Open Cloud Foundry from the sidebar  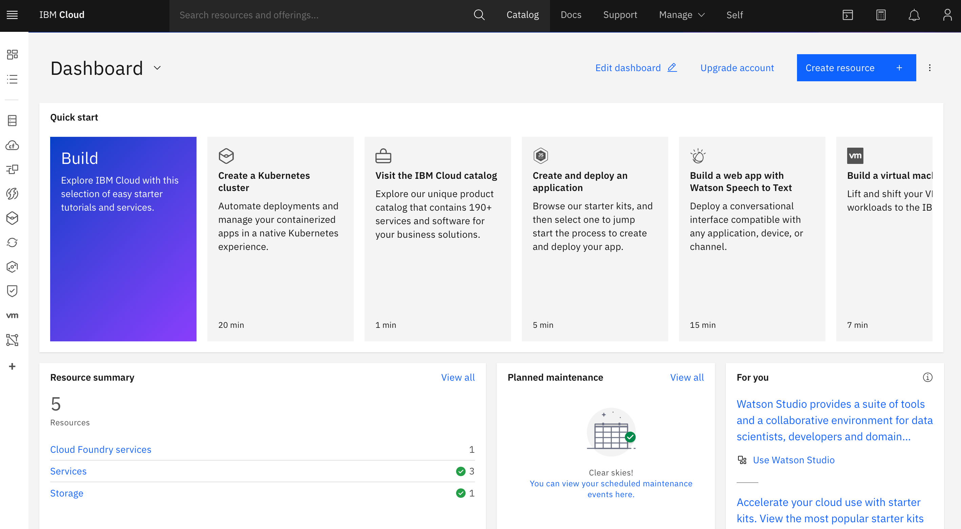point(12,145)
